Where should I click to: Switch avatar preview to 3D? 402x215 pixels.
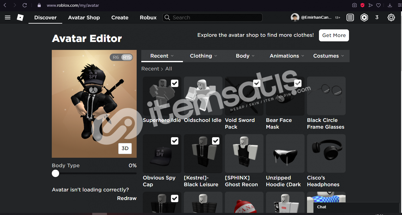click(125, 149)
